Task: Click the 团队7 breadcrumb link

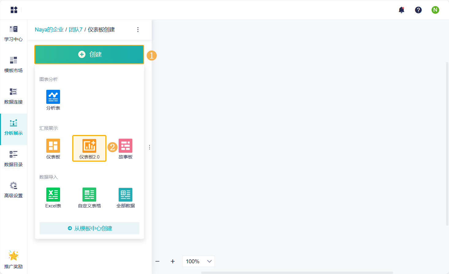Action: click(76, 30)
